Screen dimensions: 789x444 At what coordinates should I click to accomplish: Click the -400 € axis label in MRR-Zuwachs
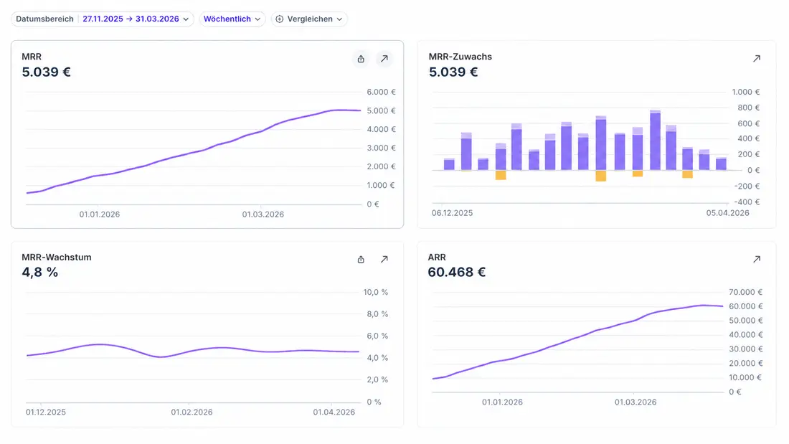pyautogui.click(x=747, y=202)
